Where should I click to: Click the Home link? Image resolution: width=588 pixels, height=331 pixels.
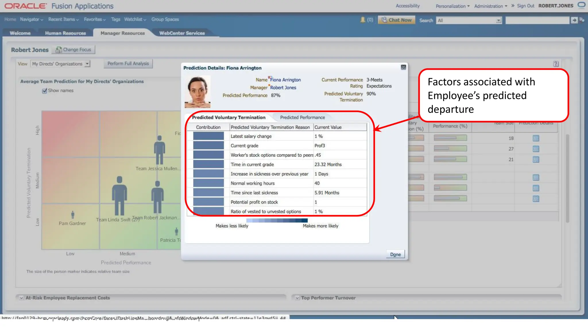[10, 19]
